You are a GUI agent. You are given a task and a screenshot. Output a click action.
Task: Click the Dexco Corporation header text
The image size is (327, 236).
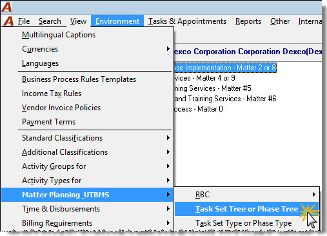(x=248, y=52)
